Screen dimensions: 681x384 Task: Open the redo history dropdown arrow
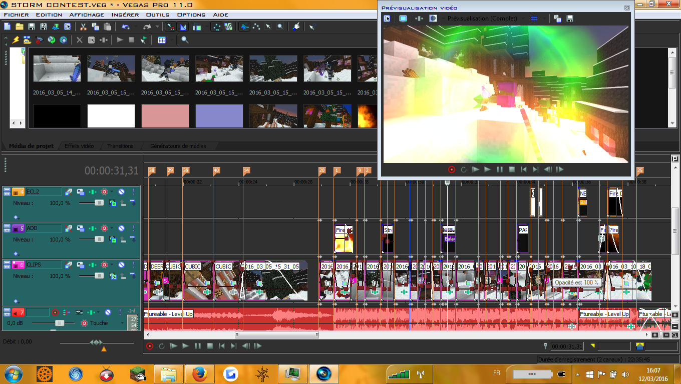(x=157, y=26)
